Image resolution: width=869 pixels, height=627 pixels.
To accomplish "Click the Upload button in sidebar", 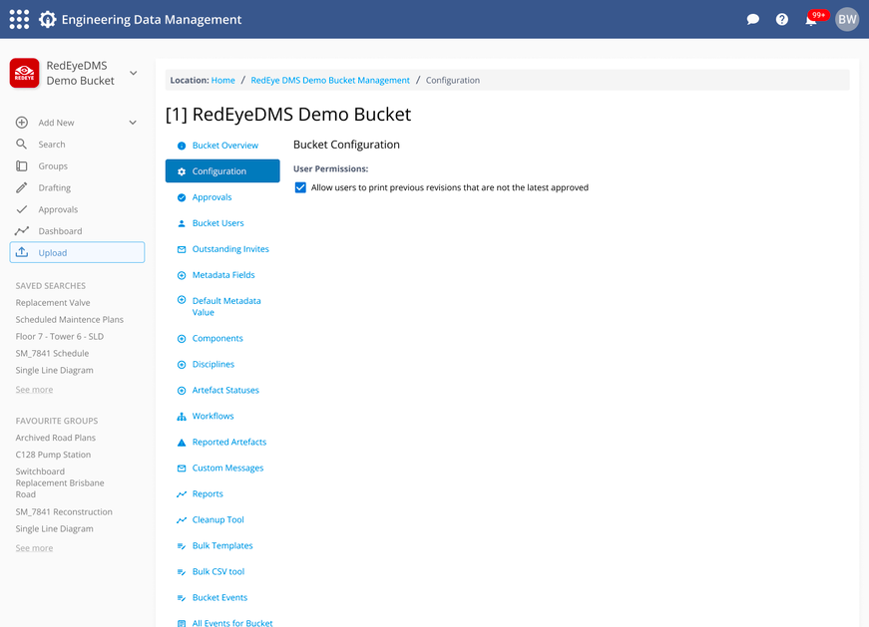I will (x=77, y=252).
